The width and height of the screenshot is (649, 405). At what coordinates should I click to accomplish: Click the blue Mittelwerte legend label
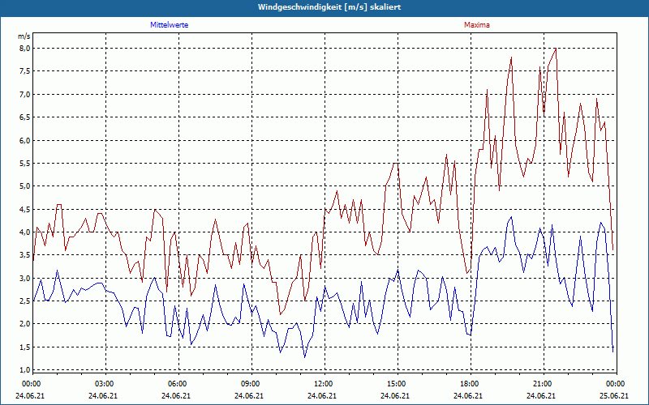pyautogui.click(x=169, y=25)
